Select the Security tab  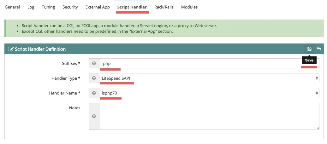pyautogui.click(x=70, y=7)
